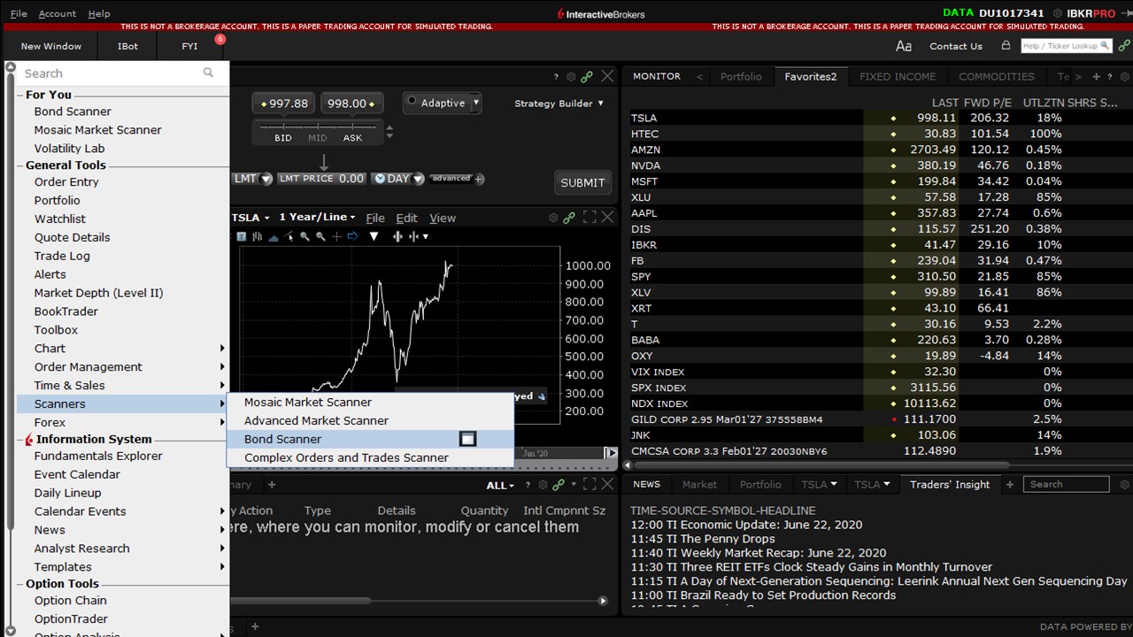
Task: Click the BID mark on the price slider
Action: click(x=283, y=138)
